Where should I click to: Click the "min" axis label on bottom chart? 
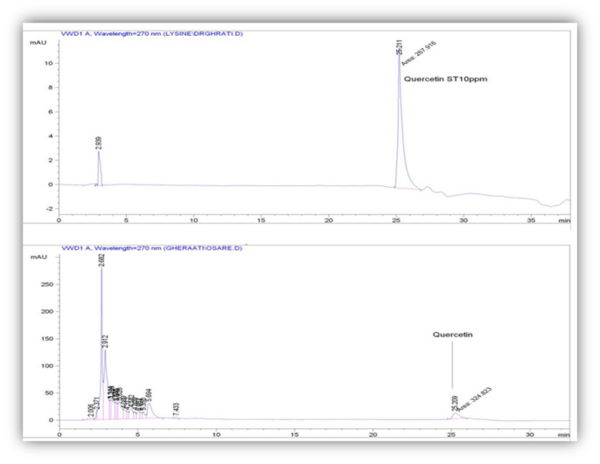(564, 433)
